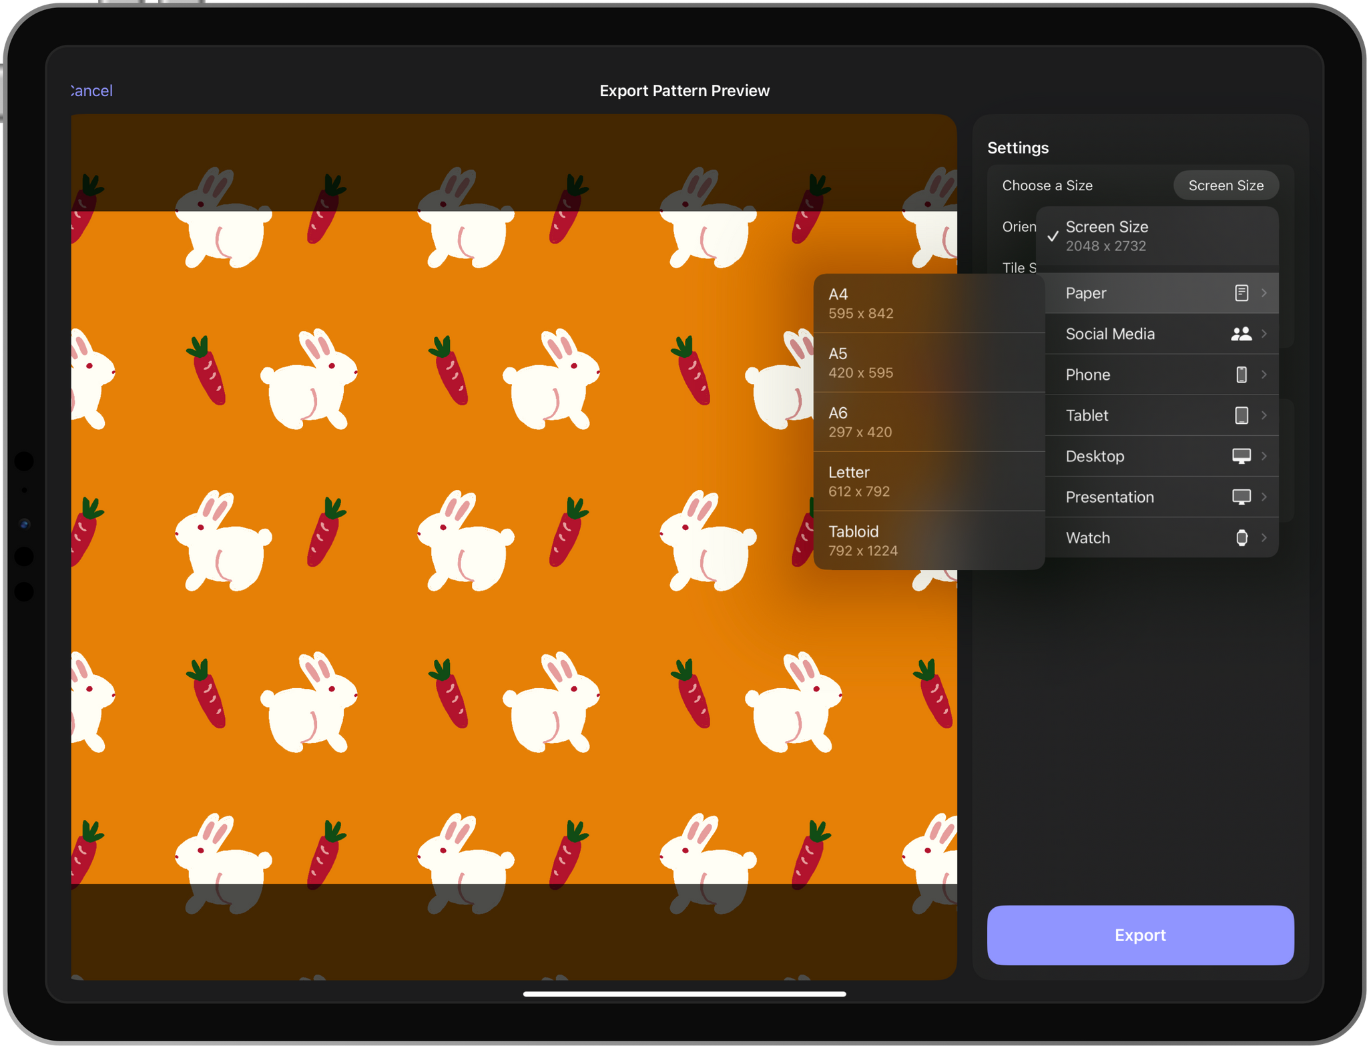Cancel the export pattern preview

92,91
